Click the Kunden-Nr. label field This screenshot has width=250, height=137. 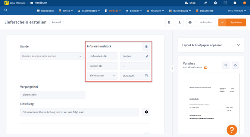[102, 66]
